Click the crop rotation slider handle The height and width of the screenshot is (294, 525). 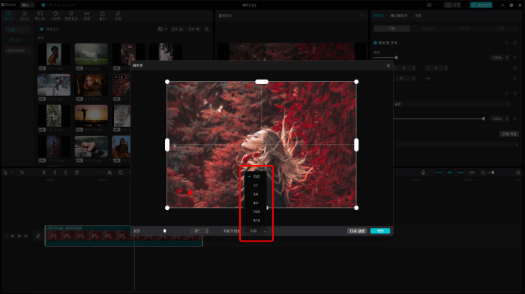point(164,231)
